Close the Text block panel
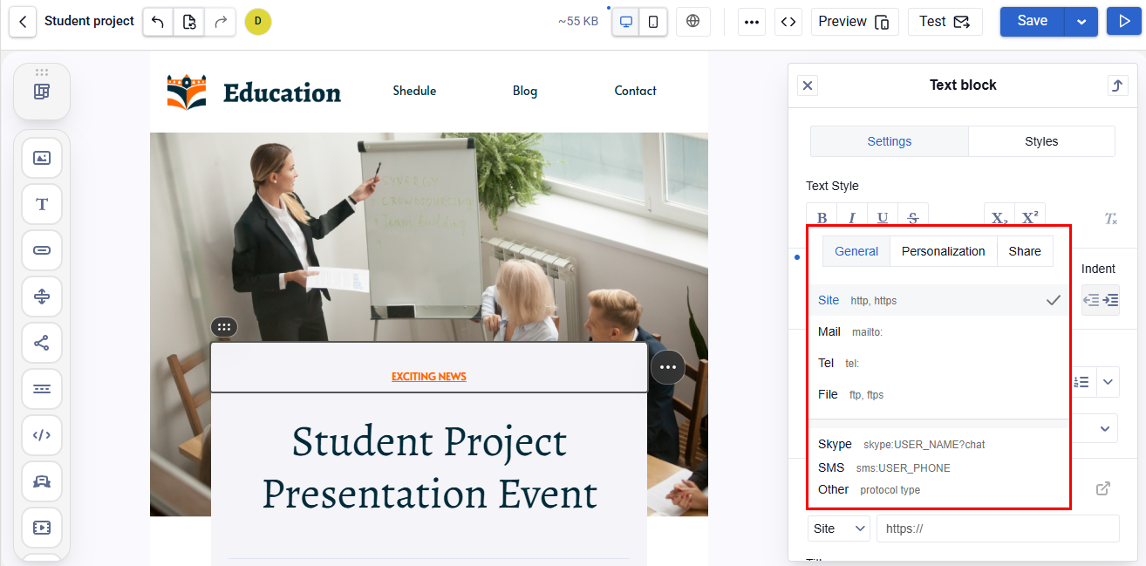This screenshot has width=1146, height=566. point(808,85)
